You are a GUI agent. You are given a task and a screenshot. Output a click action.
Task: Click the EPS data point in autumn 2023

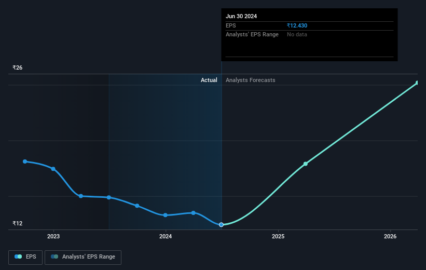click(137, 206)
